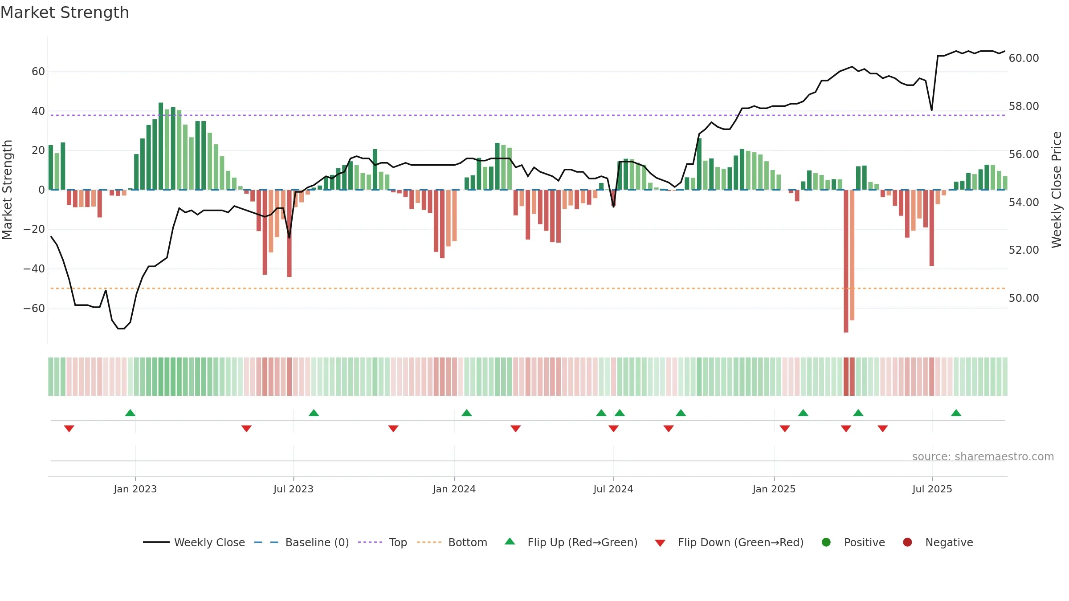The height and width of the screenshot is (601, 1069).
Task: Click the Jul 2025 x-axis label
Action: pyautogui.click(x=932, y=489)
